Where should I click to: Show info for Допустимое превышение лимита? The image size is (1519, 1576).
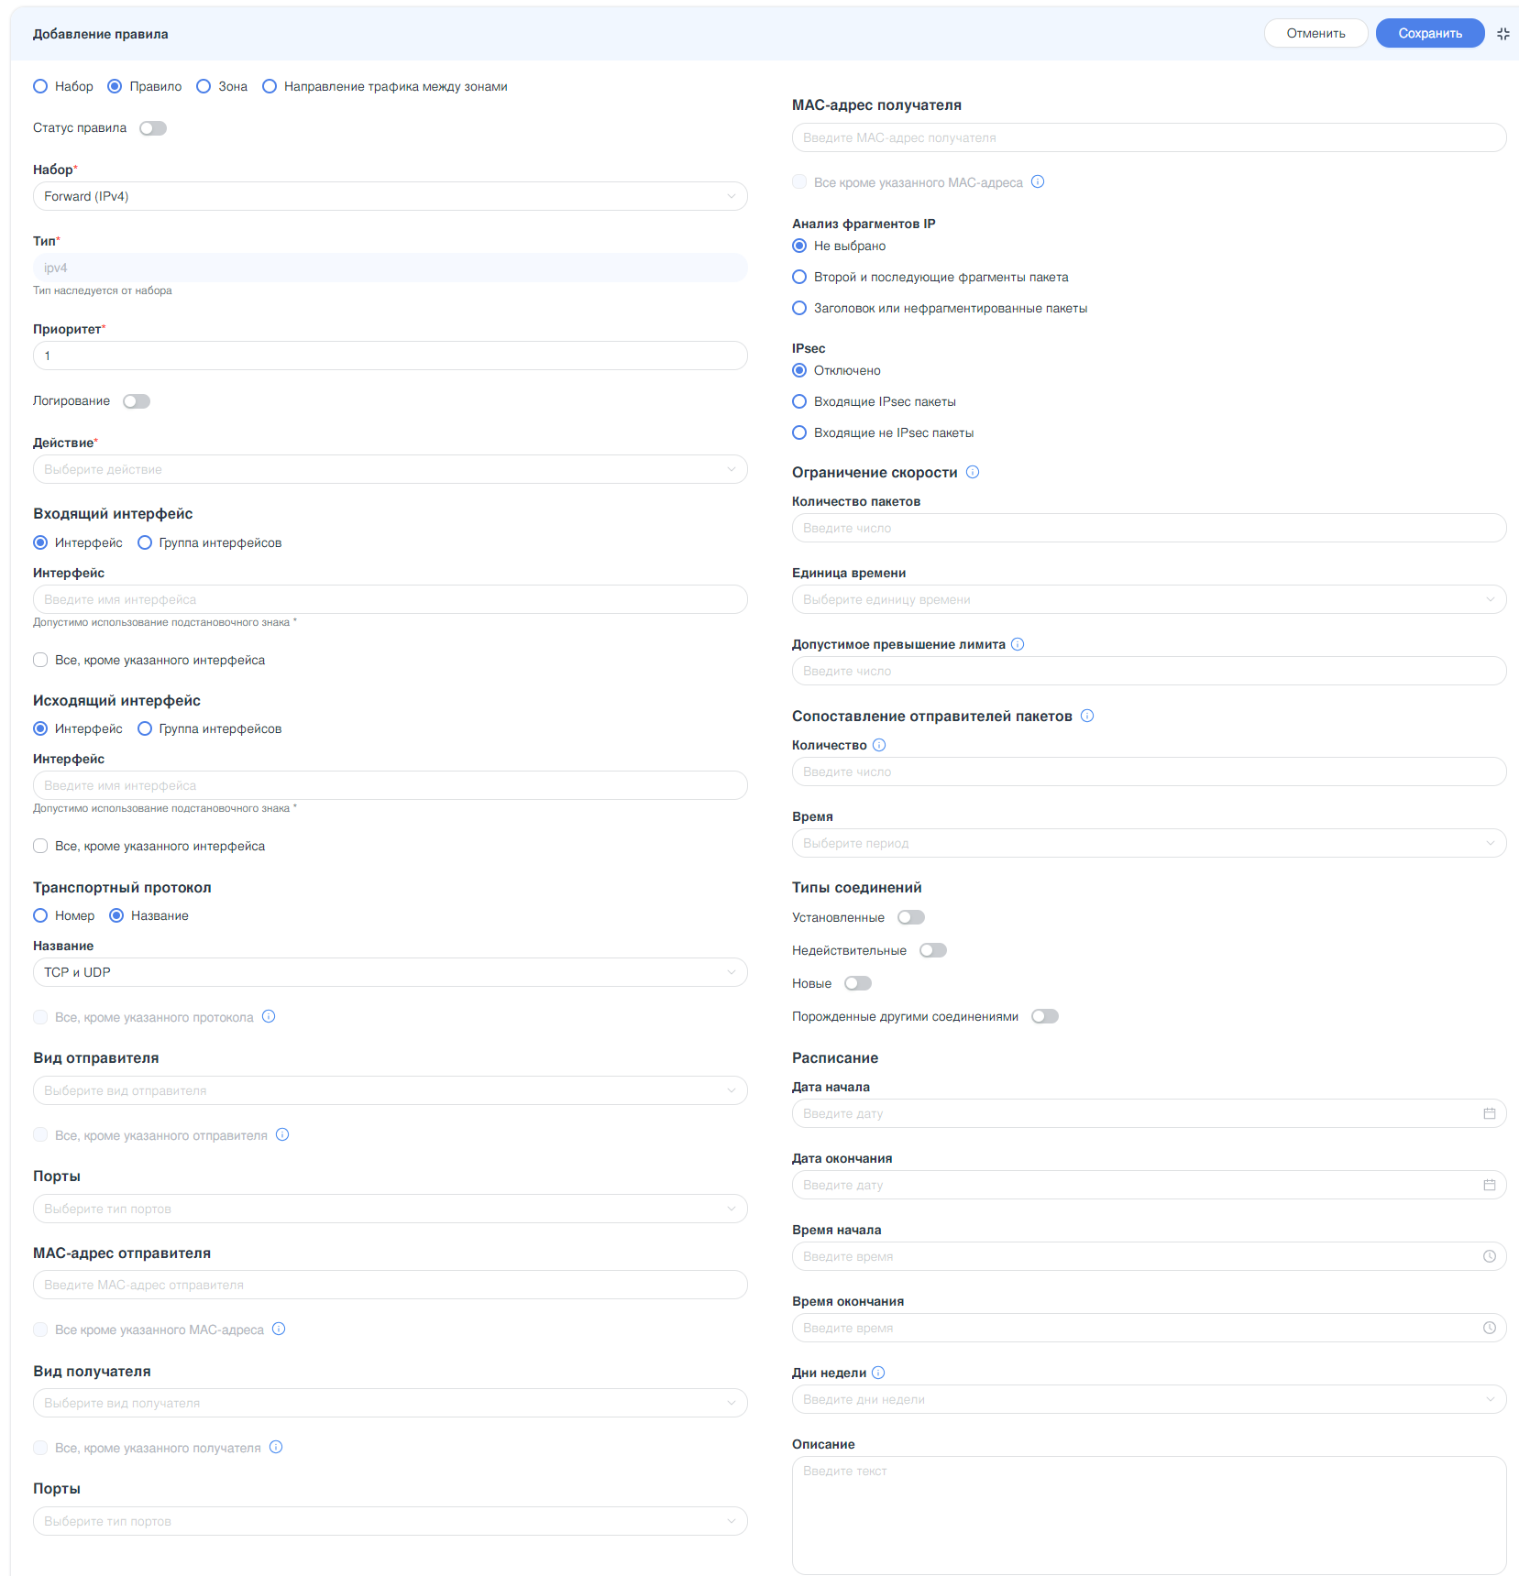pos(1018,644)
